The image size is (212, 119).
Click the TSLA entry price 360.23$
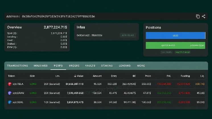112,84
